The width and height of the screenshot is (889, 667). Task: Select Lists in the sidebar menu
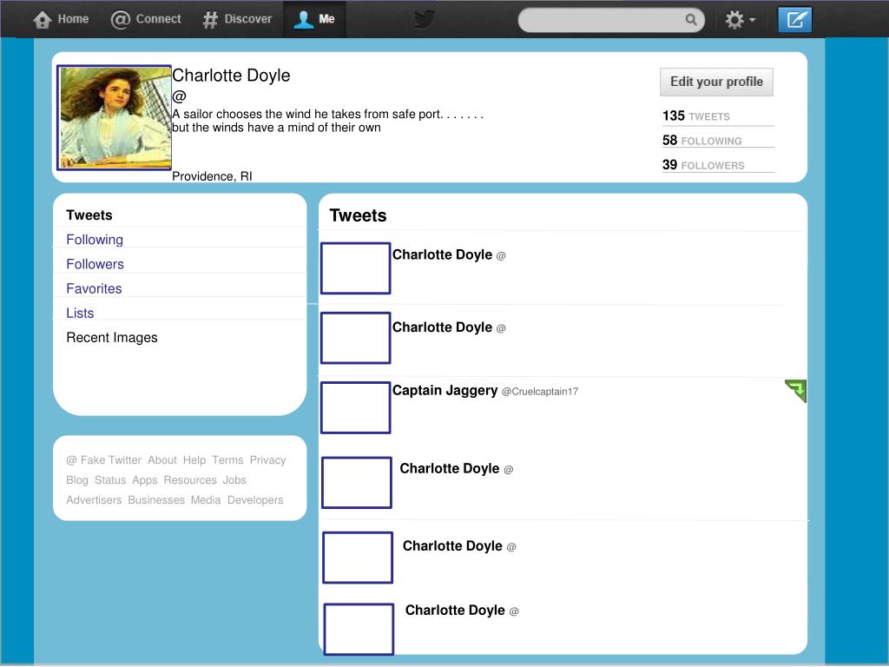click(80, 313)
